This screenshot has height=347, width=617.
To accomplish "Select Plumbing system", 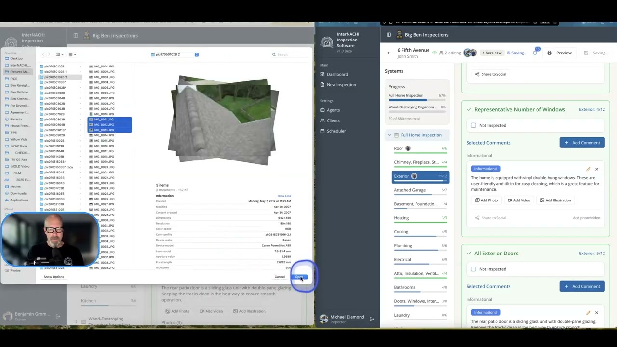I will point(420,246).
